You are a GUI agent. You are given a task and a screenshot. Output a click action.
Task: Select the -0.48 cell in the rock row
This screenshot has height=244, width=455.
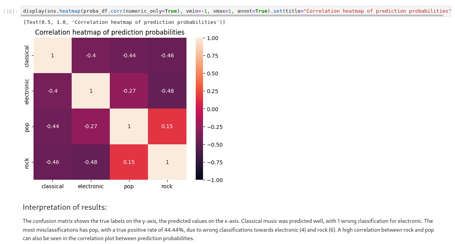[91, 162]
